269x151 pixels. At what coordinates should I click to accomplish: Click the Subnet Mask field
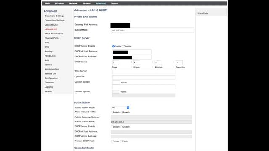[x=152, y=31]
